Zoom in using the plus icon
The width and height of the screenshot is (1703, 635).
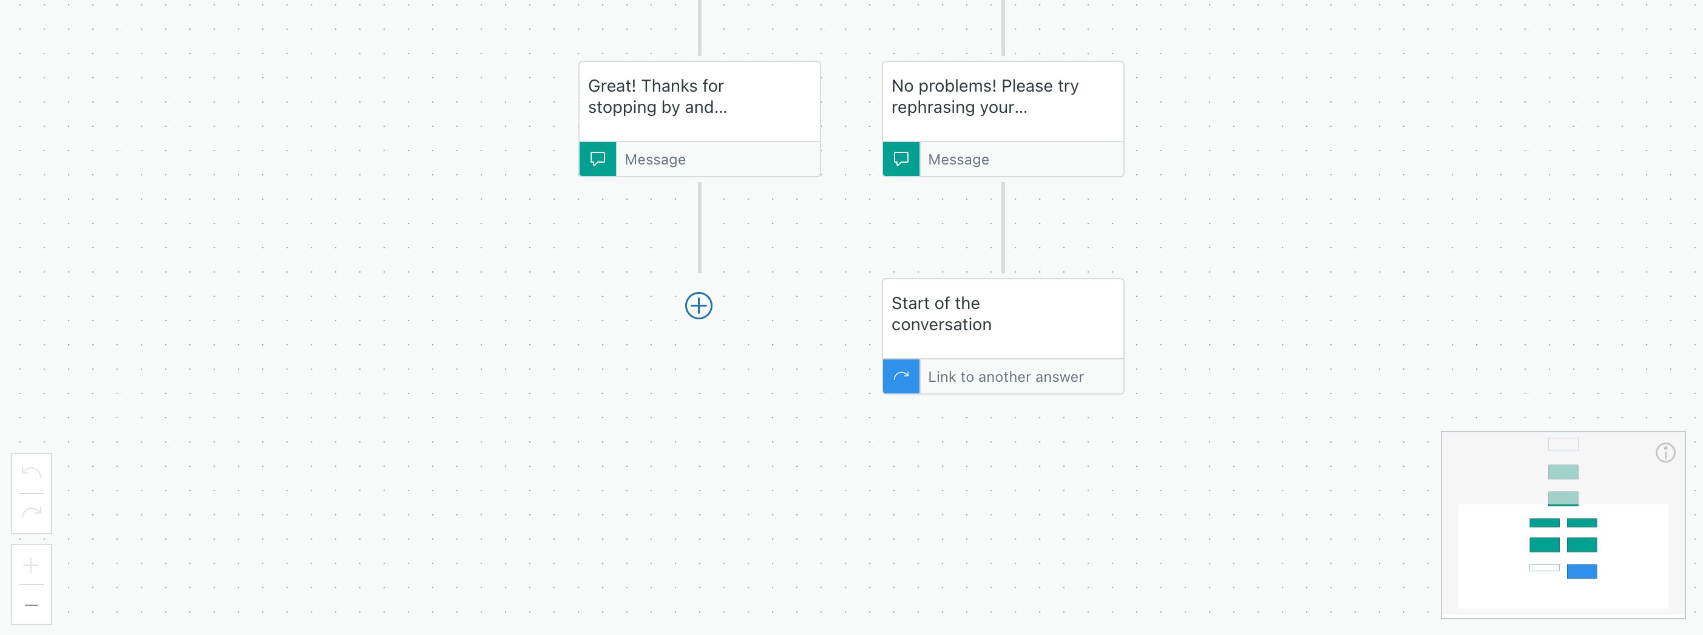pos(30,564)
